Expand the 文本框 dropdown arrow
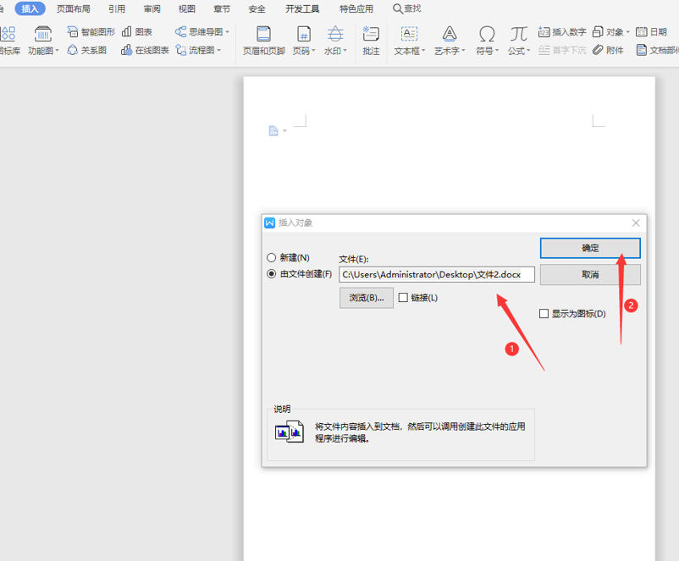Screen dimensions: 679x561 tap(423, 51)
